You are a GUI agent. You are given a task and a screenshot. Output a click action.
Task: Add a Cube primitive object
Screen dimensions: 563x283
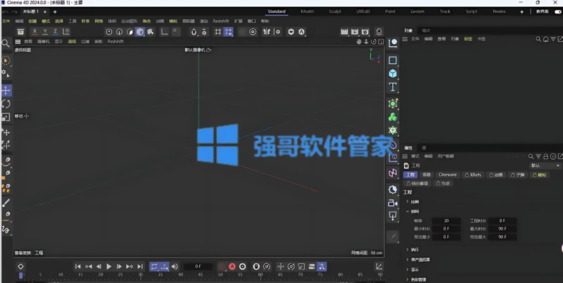click(393, 73)
